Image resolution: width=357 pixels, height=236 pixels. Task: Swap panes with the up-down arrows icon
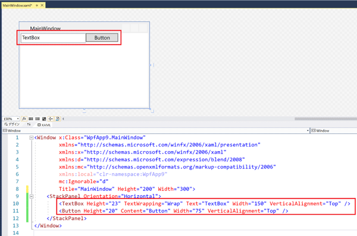(29, 125)
